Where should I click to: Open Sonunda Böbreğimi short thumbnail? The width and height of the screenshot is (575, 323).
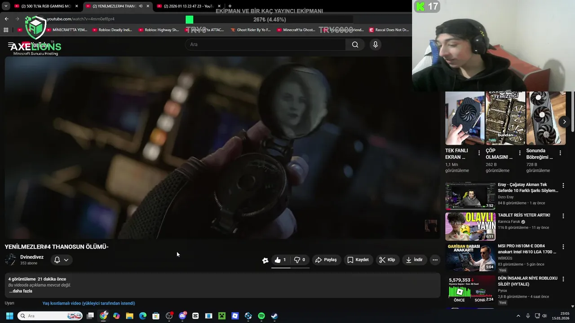click(546, 118)
